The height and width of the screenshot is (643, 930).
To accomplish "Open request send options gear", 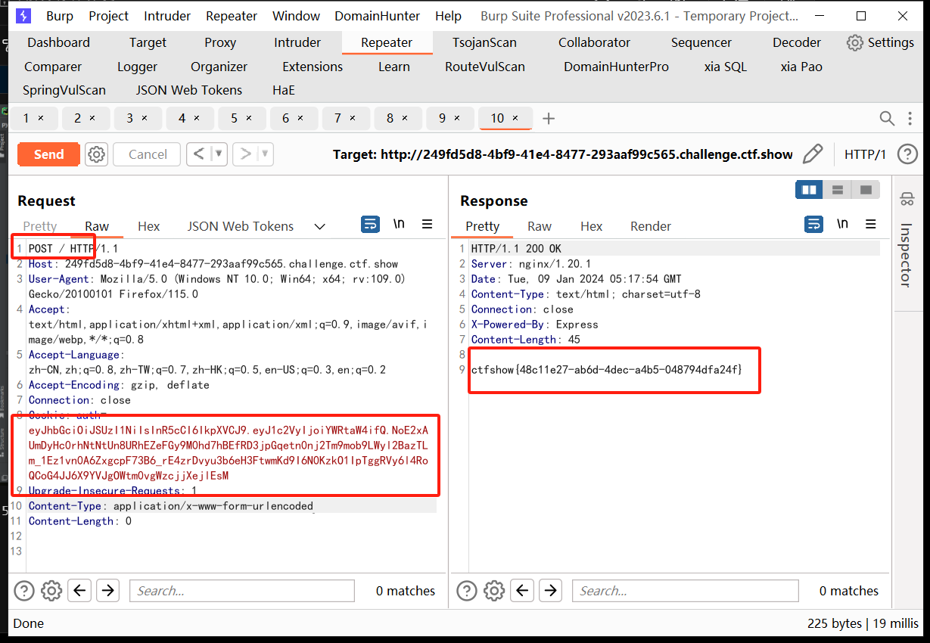I will coord(96,154).
